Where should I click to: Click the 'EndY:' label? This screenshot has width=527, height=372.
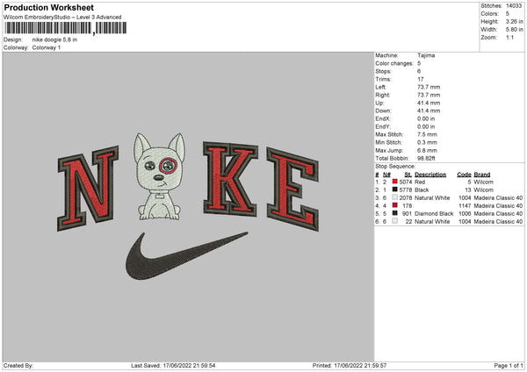point(383,126)
